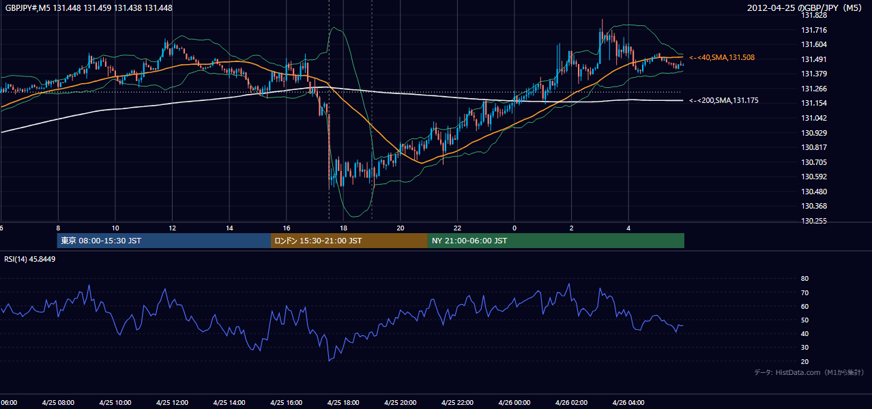
Task: Click the 4/26 04:00 bottom time label
Action: pyautogui.click(x=628, y=403)
